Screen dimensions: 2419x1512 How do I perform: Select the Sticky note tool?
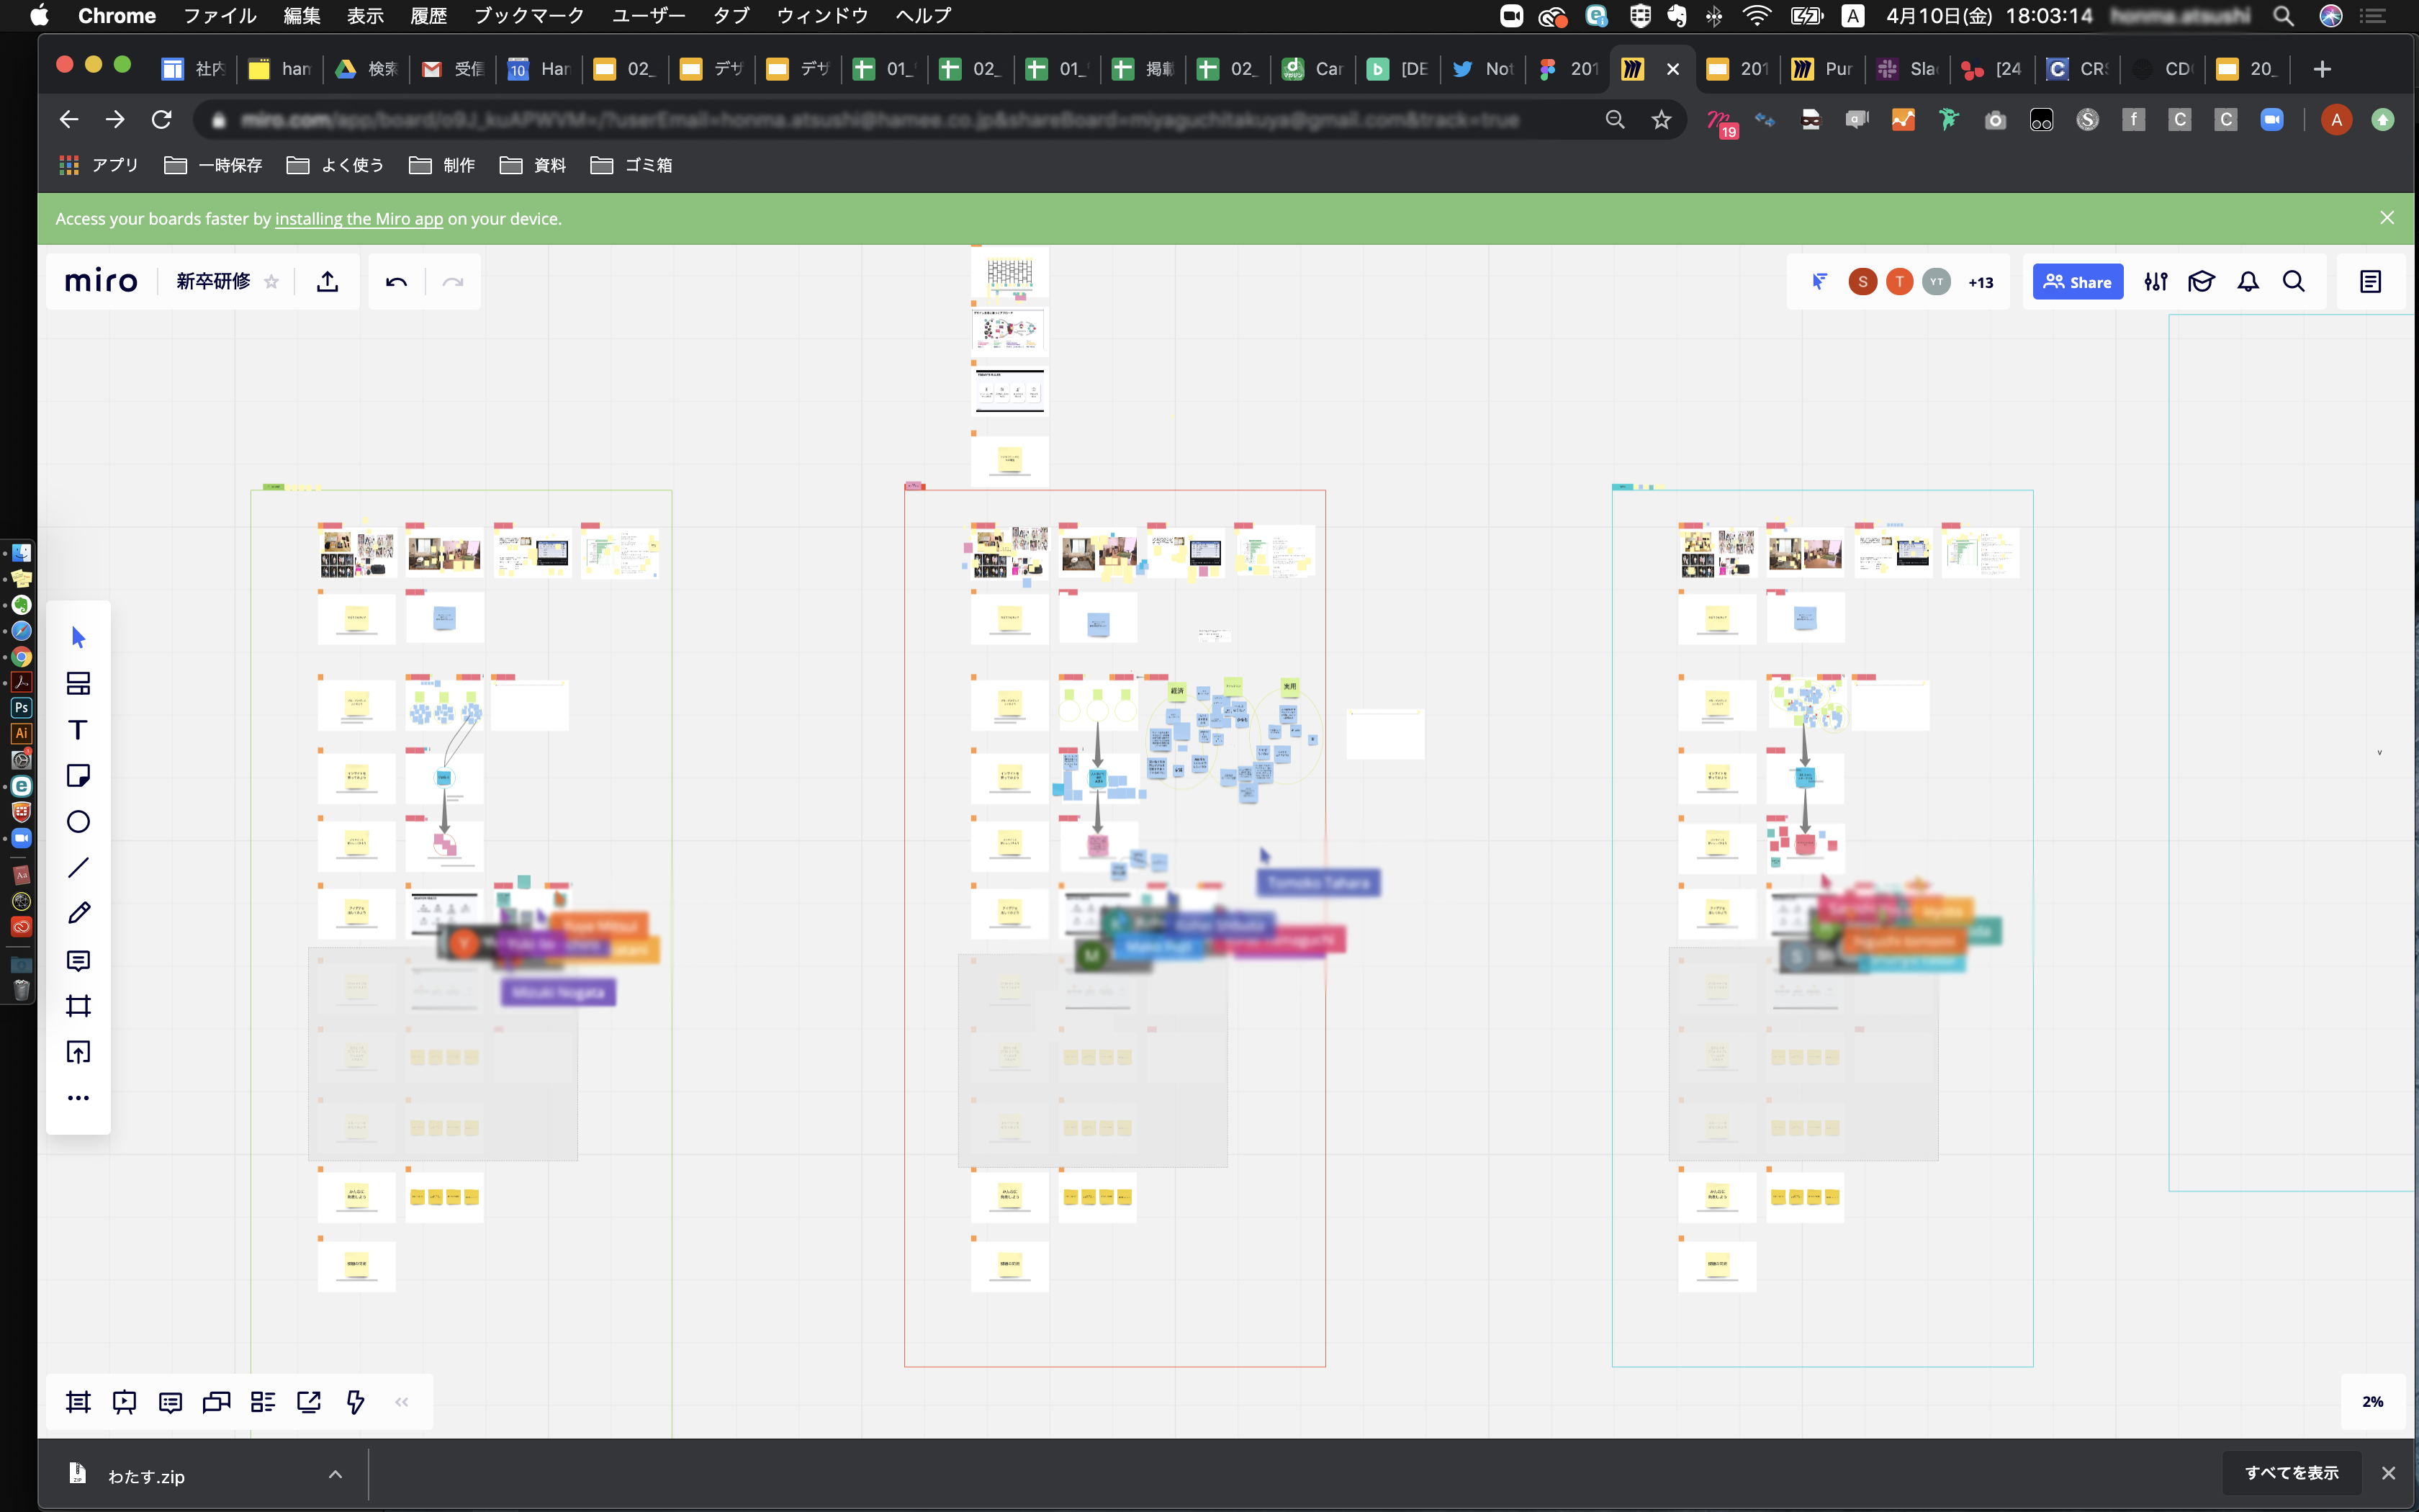click(78, 776)
